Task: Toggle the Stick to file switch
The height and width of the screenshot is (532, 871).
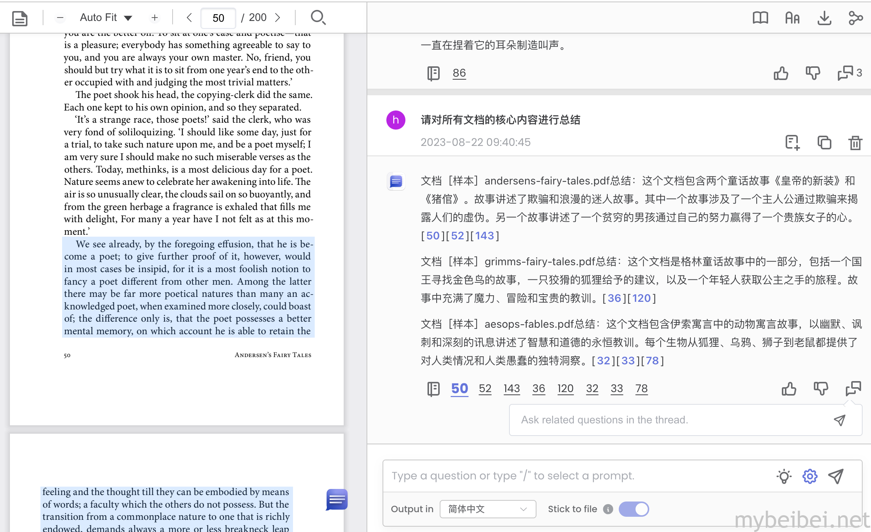Action: [x=634, y=509]
